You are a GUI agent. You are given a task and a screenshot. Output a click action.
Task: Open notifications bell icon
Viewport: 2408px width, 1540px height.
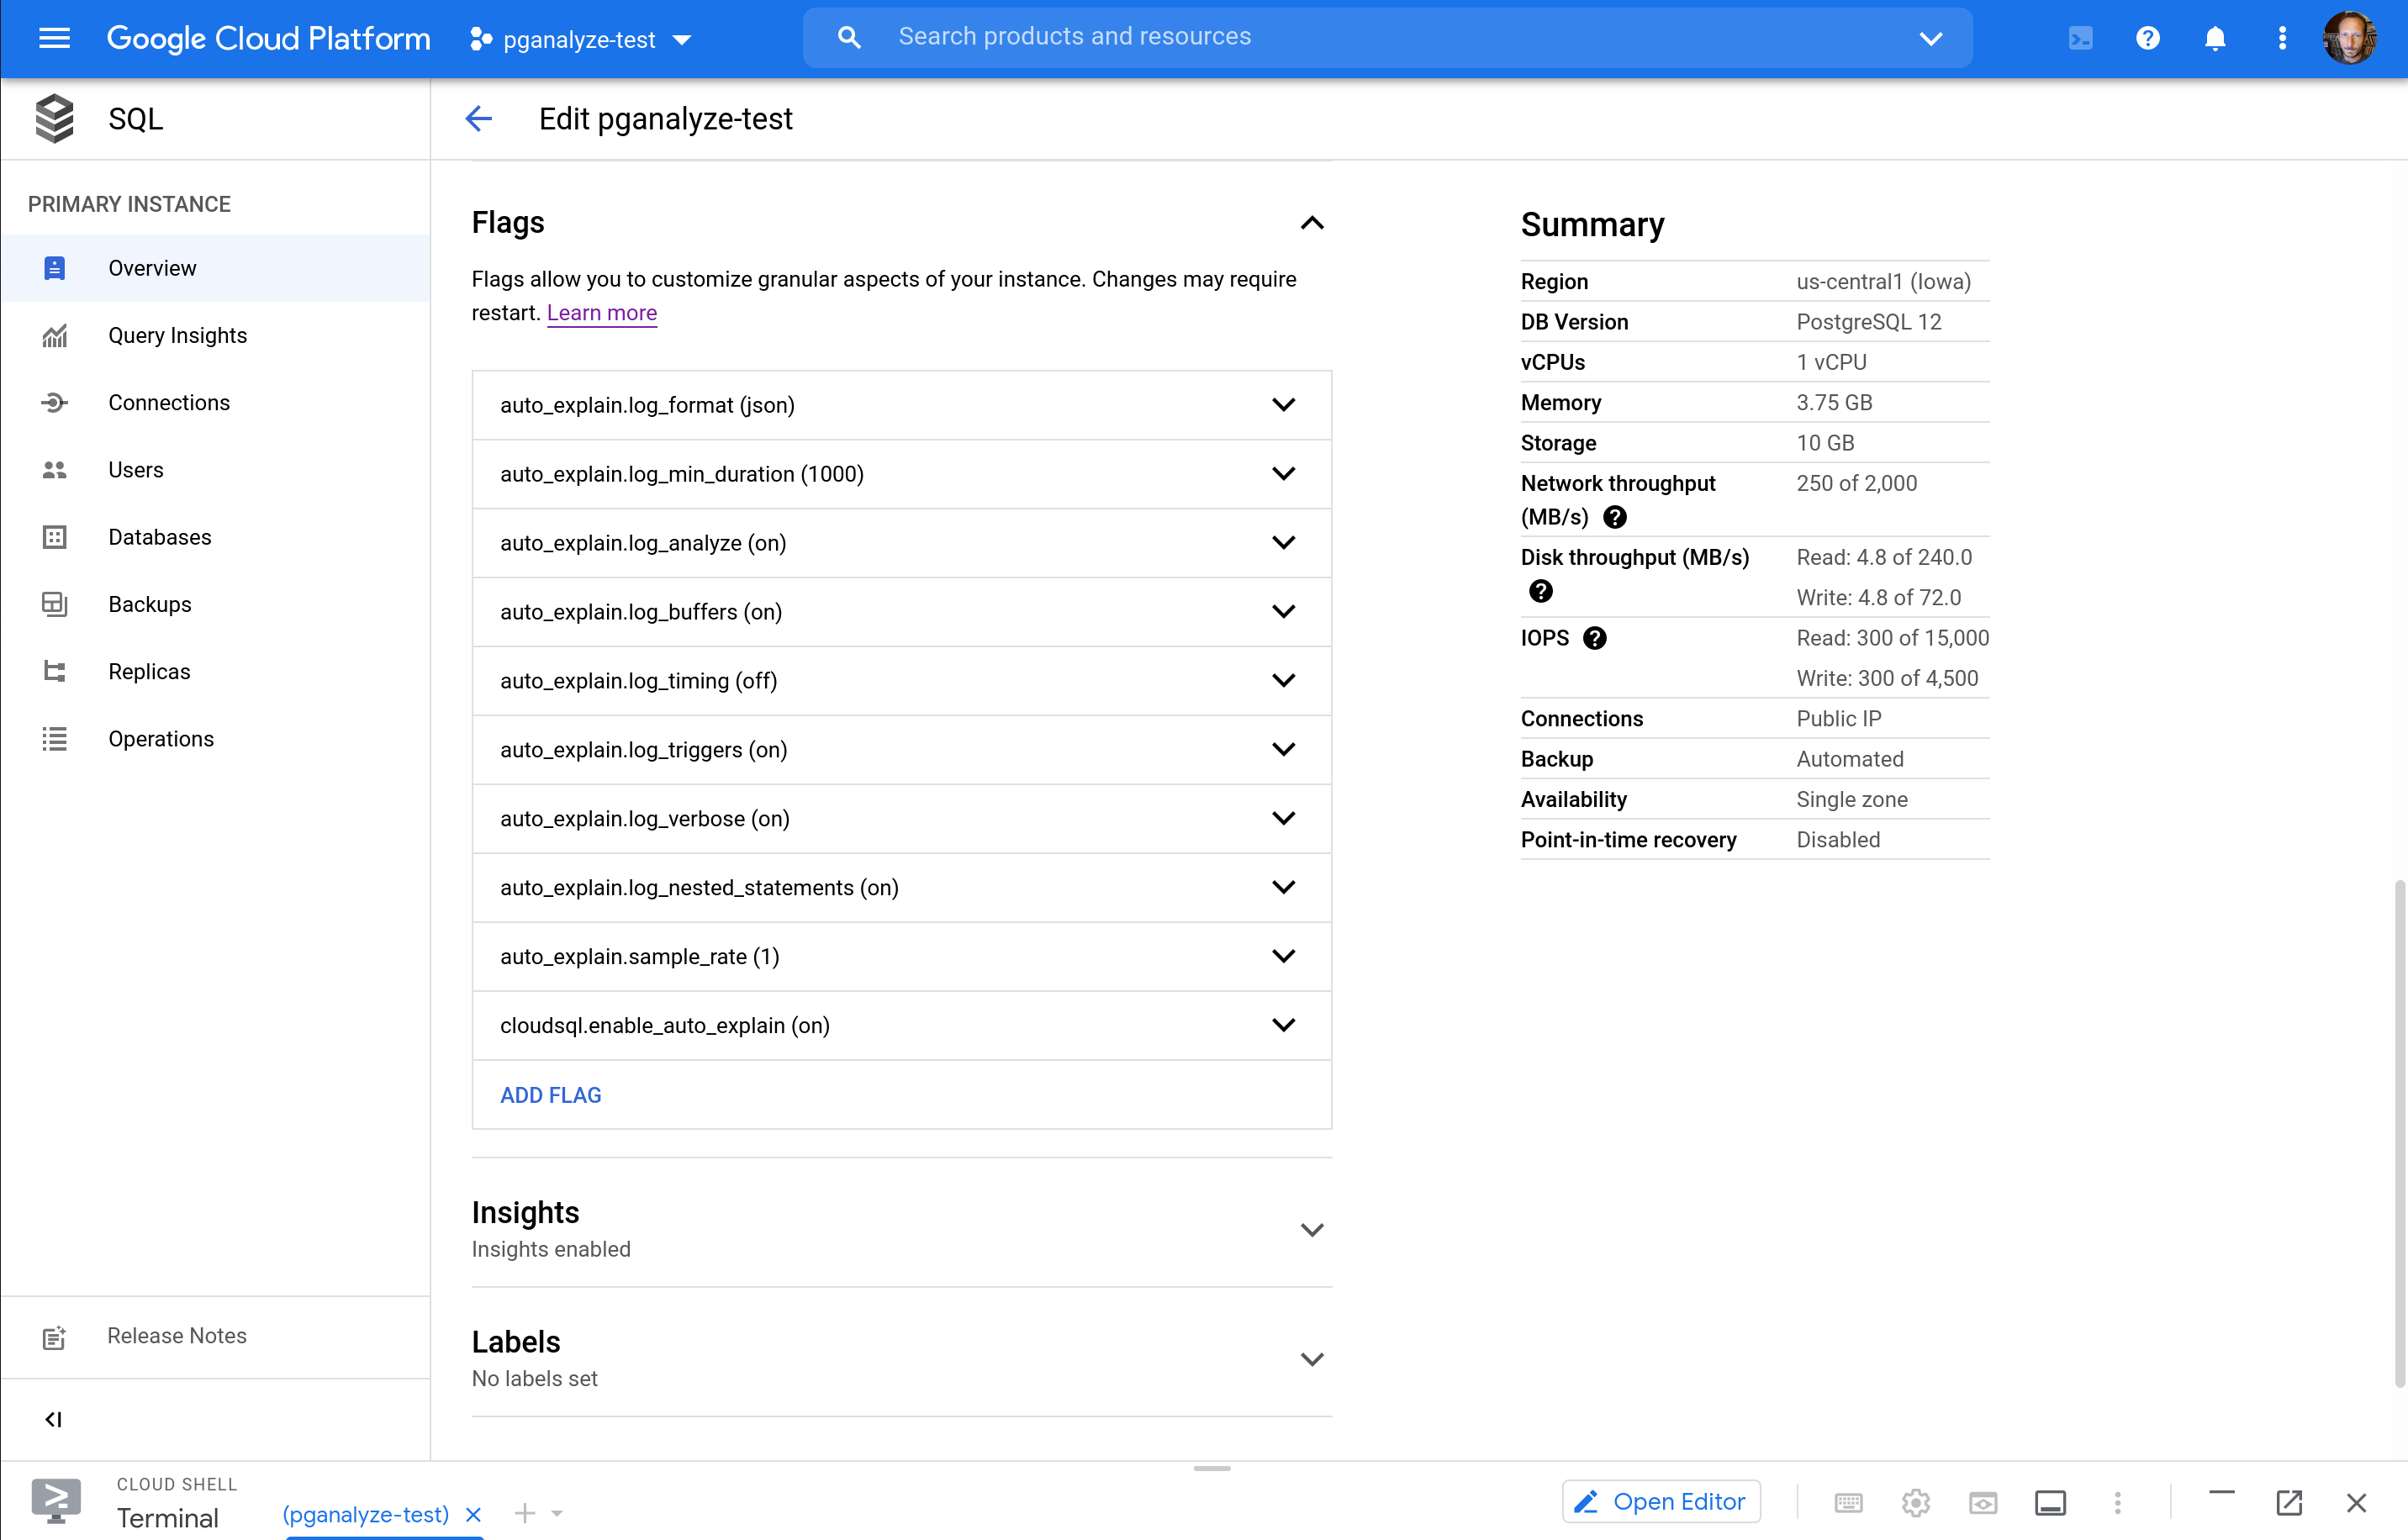pyautogui.click(x=2215, y=39)
